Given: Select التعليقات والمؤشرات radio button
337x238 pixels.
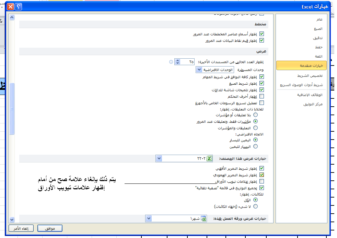Looking at the screenshot, I should tap(255, 128).
